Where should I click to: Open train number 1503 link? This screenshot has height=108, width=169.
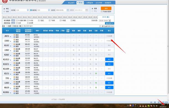click(x=7, y=41)
